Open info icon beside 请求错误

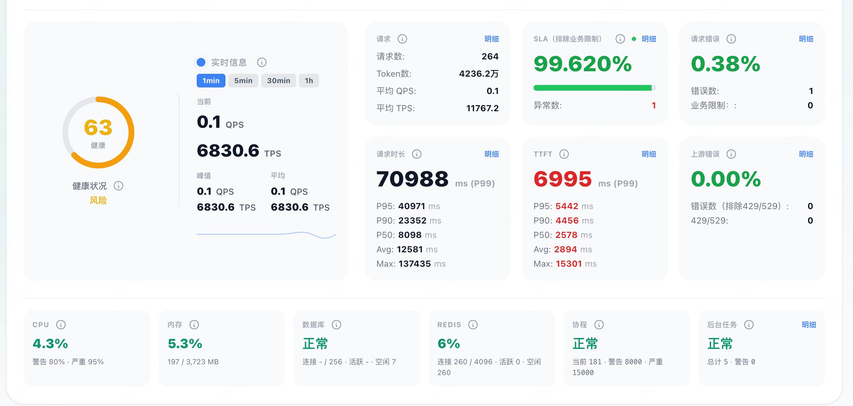[731, 39]
